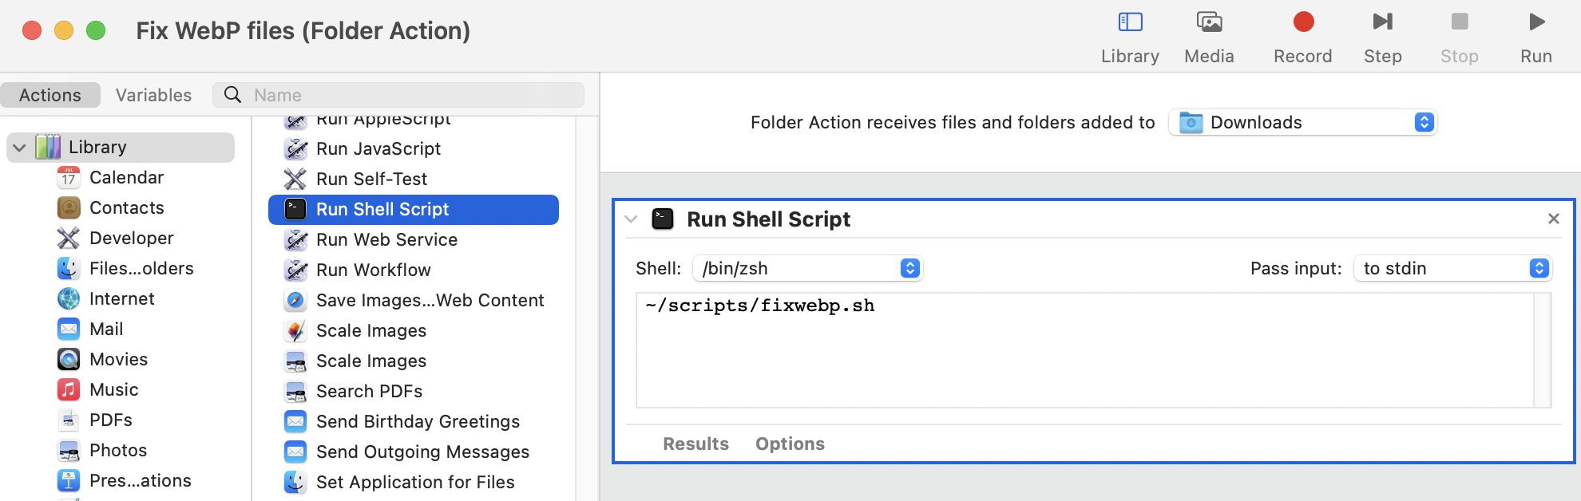Open the Shell /bin/zsh dropdown
This screenshot has width=1581, height=501.
[807, 269]
